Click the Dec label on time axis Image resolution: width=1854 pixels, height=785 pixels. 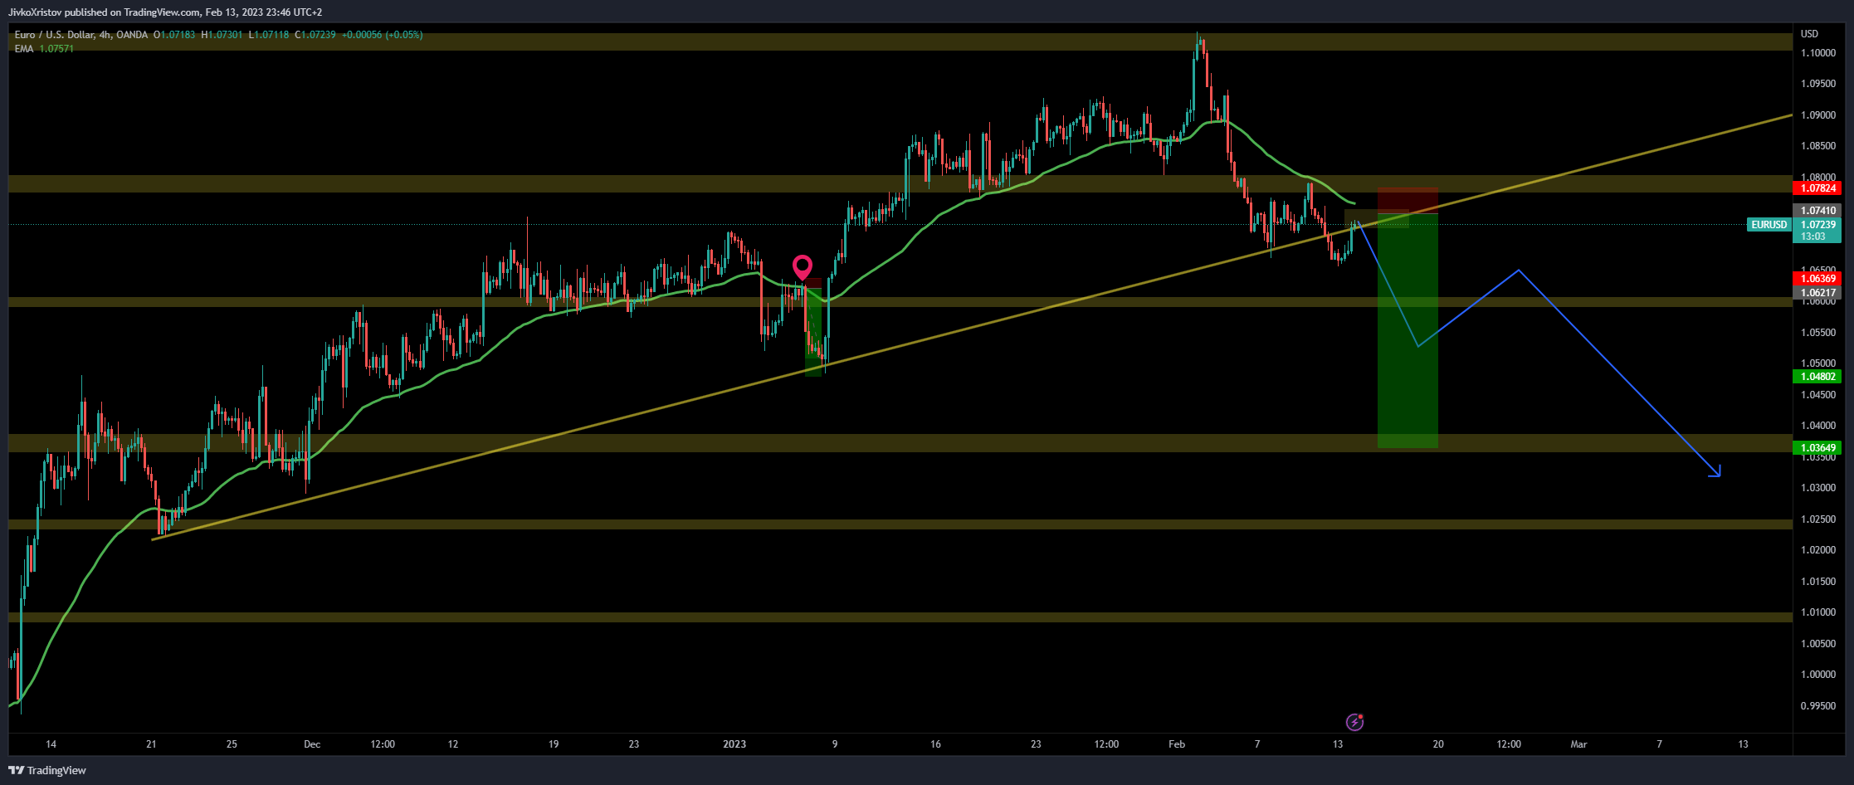(x=312, y=744)
